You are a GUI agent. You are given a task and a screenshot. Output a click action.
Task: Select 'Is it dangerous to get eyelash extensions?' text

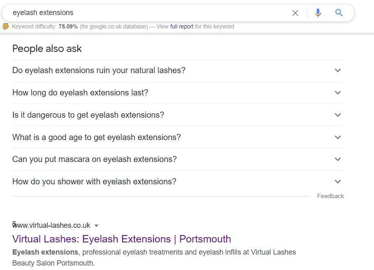point(88,115)
